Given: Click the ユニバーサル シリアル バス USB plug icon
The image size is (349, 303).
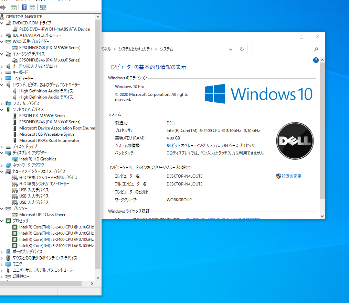Looking at the screenshot, I should (x=8, y=270).
